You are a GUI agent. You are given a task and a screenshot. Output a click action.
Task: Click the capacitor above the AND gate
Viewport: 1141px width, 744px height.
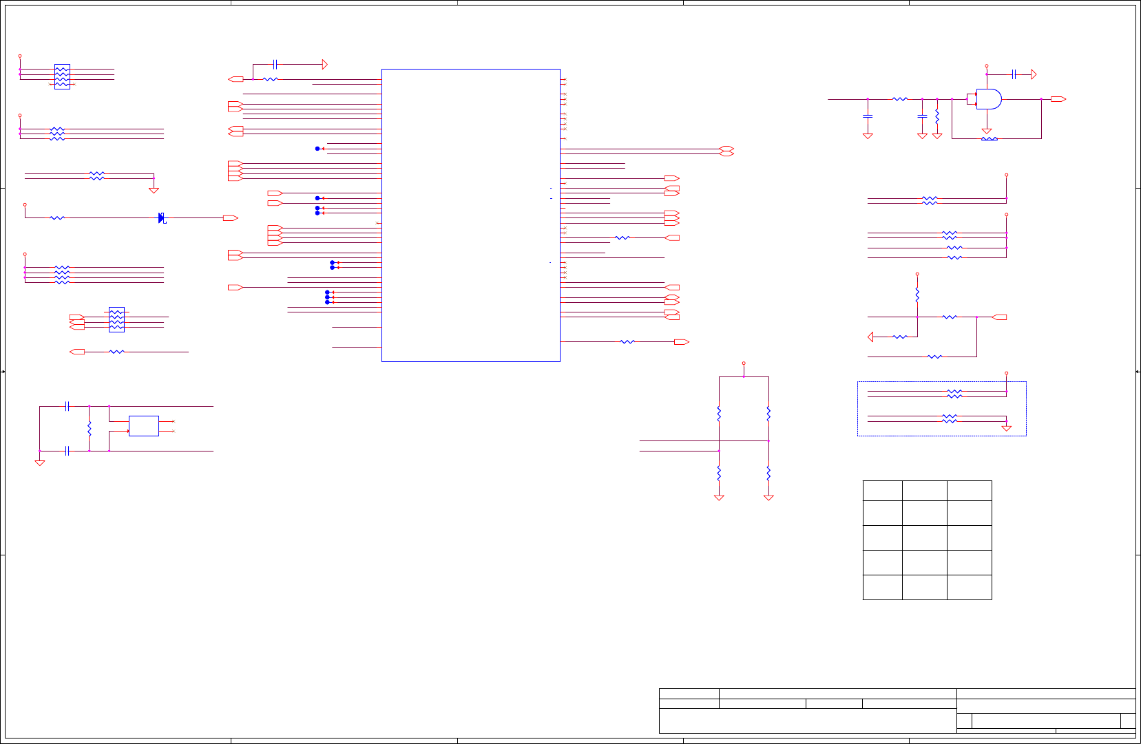click(x=1014, y=74)
